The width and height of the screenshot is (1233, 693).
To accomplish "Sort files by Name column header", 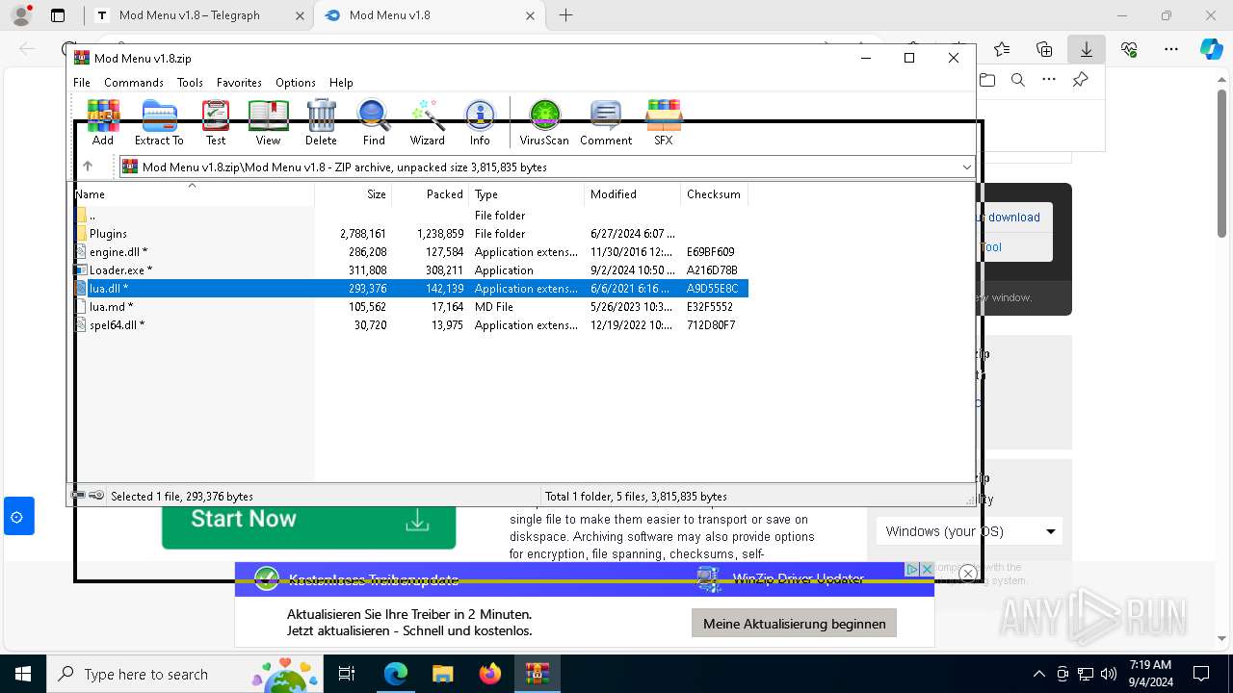I will (x=193, y=194).
